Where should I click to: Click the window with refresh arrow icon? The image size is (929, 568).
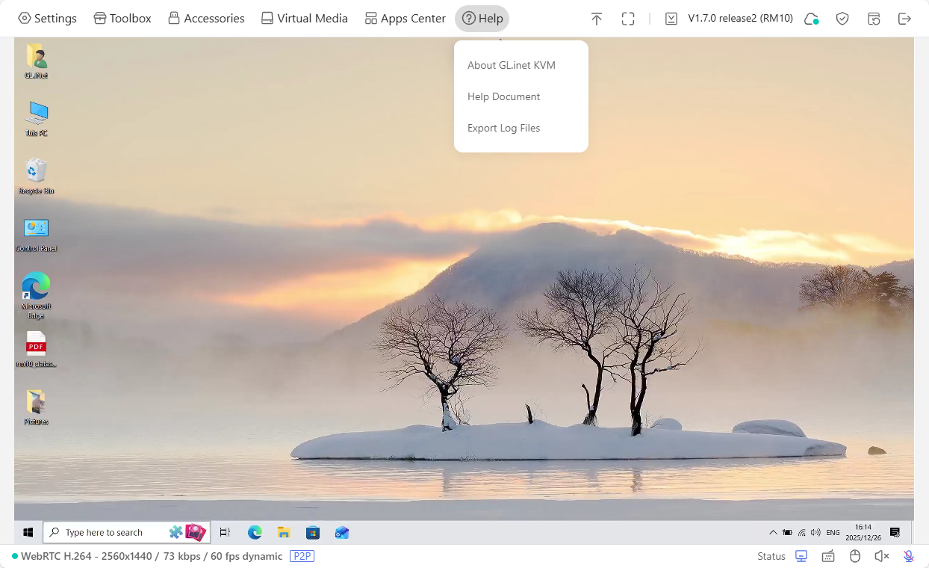[x=874, y=19]
